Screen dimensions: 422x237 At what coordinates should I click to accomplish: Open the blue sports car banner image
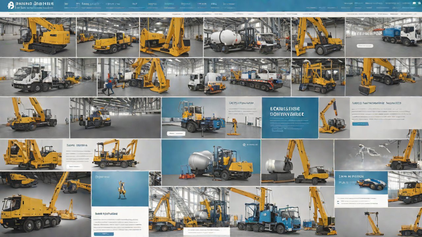pyautogui.click(x=361, y=183)
